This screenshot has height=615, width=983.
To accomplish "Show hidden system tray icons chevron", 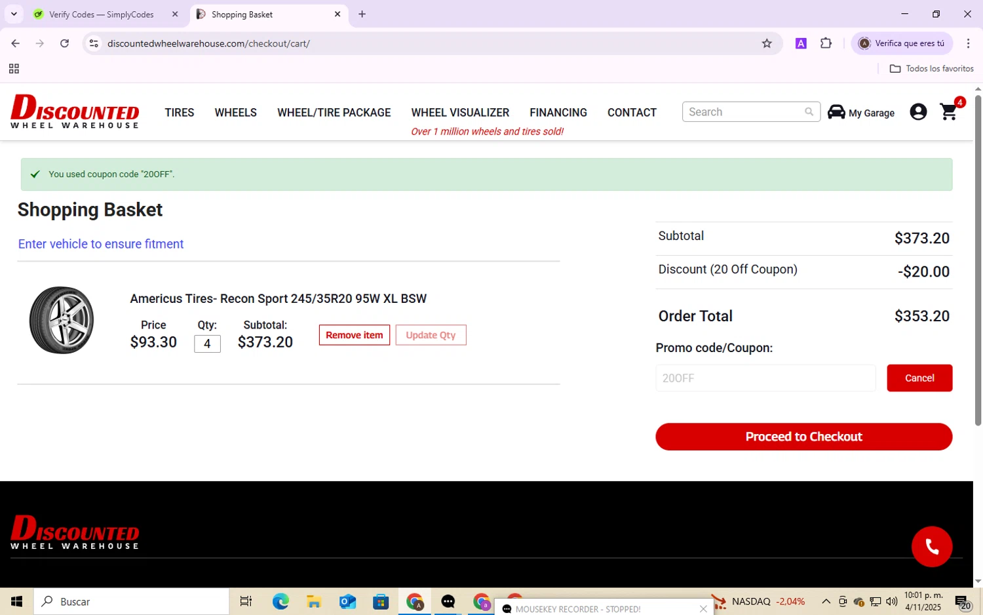I will (826, 601).
